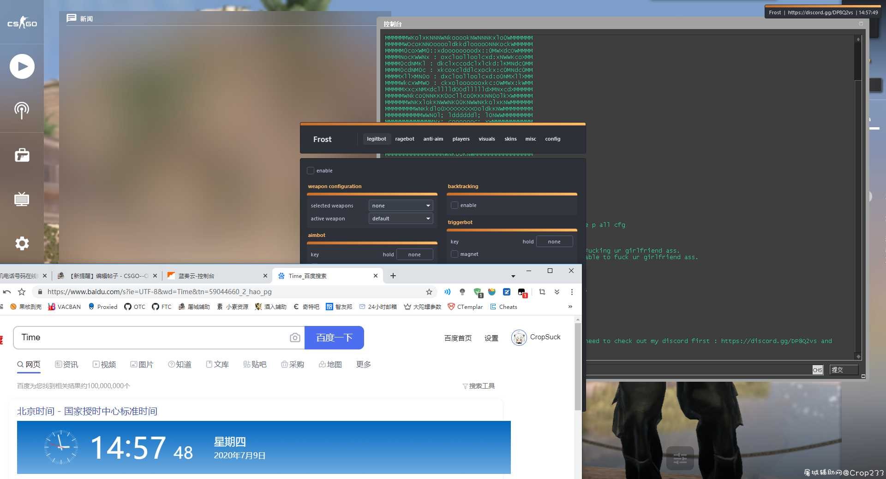Click the CS:GO logo in sidebar

[22, 23]
